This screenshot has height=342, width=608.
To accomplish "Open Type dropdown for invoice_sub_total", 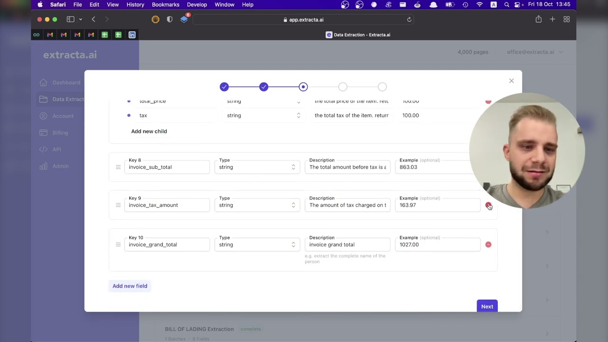I will pyautogui.click(x=257, y=167).
